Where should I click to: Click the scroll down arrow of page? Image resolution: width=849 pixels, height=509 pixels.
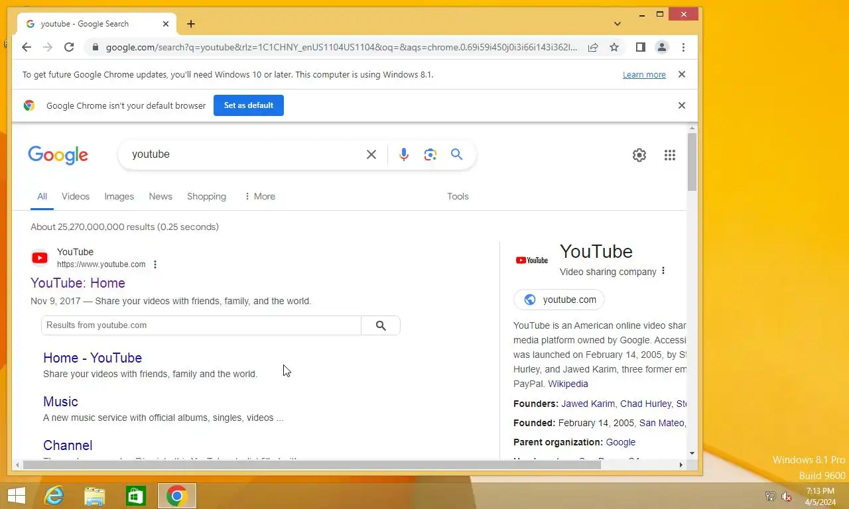coord(692,453)
